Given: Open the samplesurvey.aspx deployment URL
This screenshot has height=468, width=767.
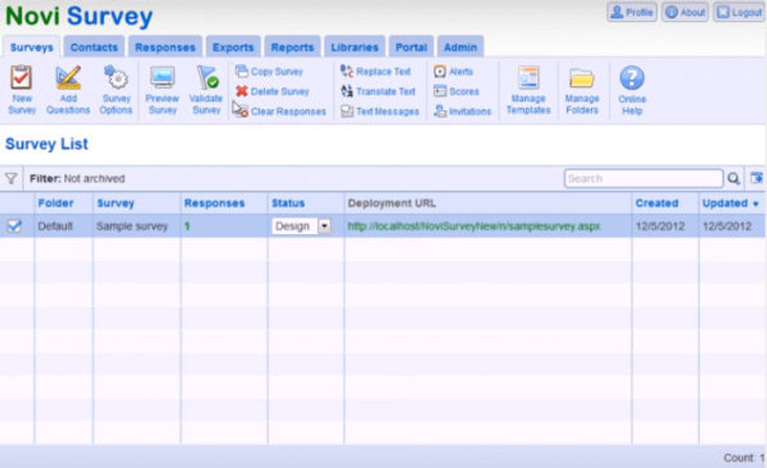Looking at the screenshot, I should (474, 226).
